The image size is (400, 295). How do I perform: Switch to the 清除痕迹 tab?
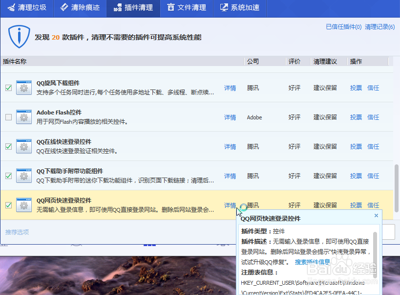click(80, 8)
